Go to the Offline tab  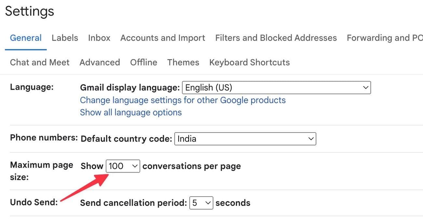(x=143, y=62)
